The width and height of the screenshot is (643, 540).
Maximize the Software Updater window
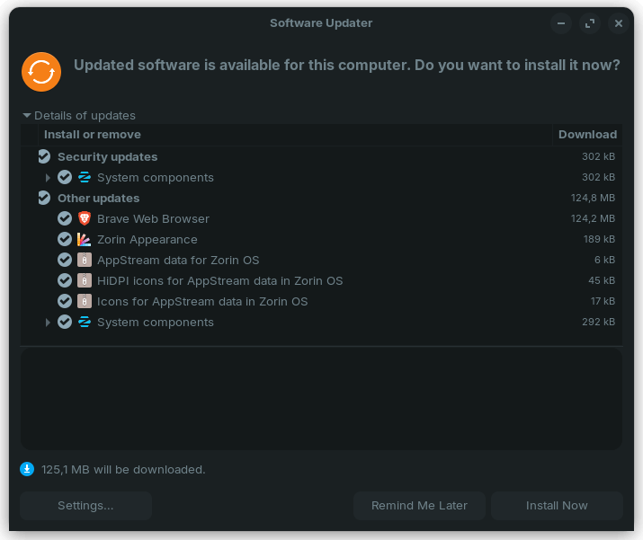click(590, 23)
